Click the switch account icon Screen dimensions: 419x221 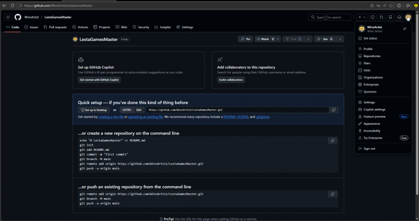point(405,29)
